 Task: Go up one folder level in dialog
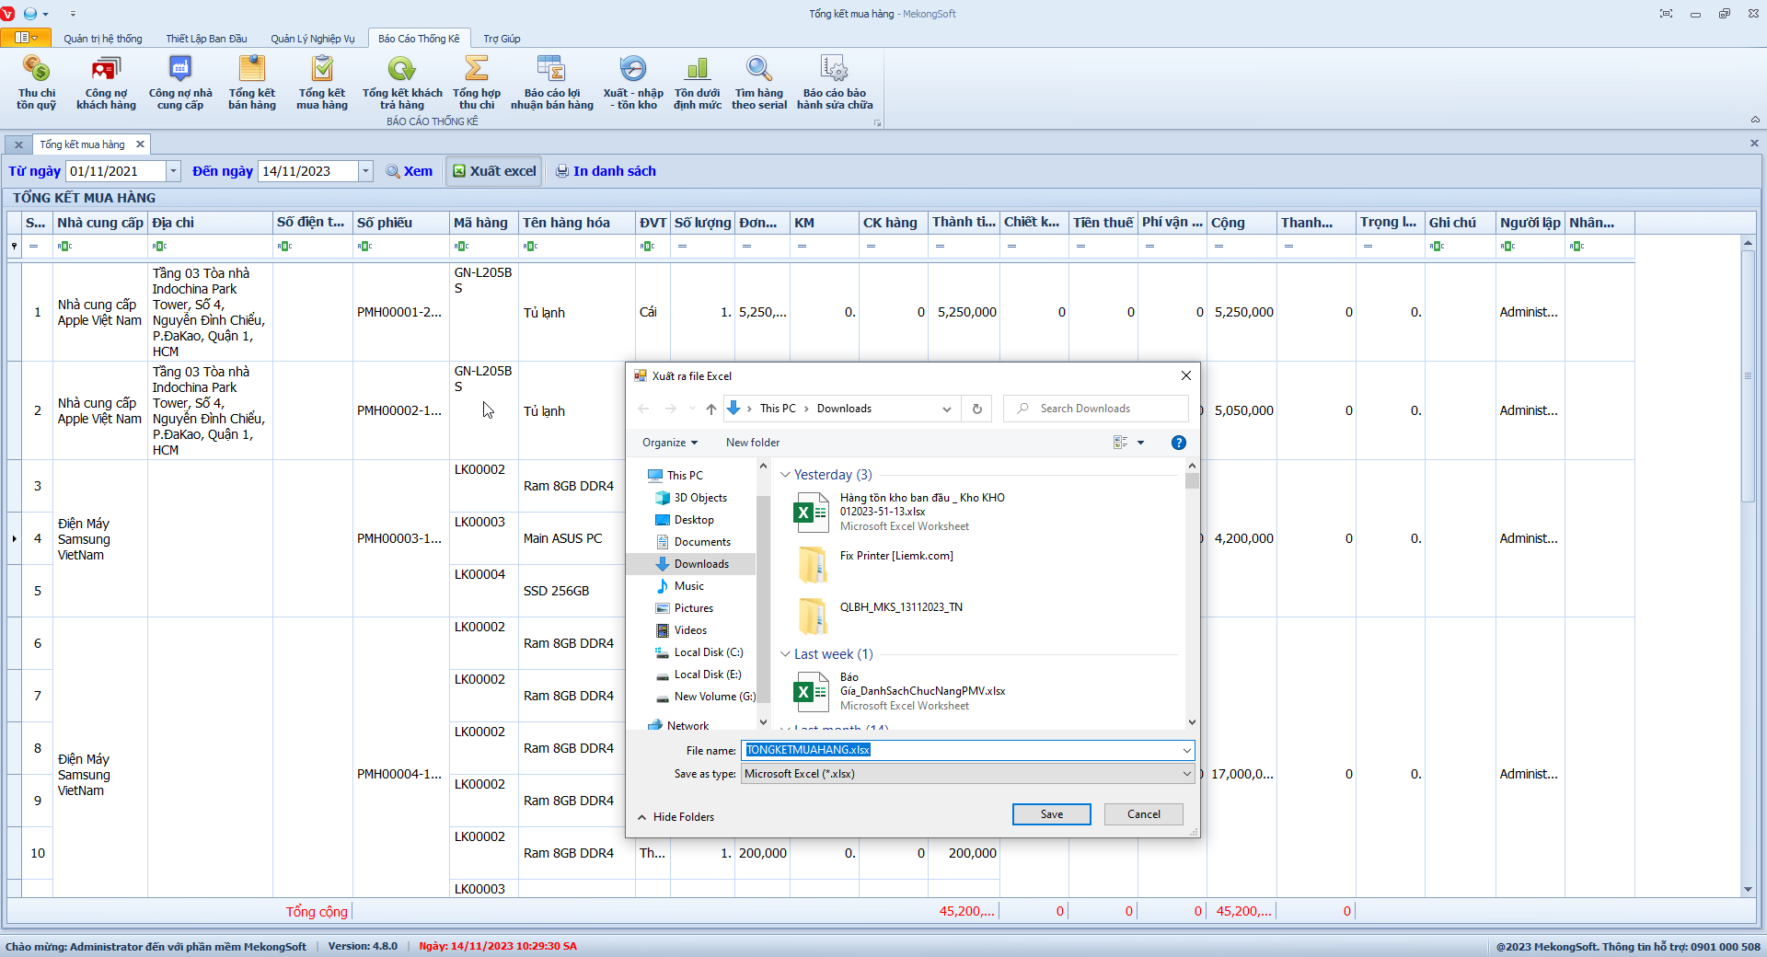pos(710,409)
